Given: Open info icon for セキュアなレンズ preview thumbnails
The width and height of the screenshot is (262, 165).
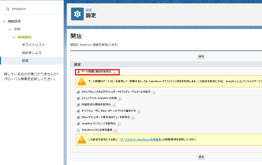Looking at the screenshot, I should coord(154,93).
